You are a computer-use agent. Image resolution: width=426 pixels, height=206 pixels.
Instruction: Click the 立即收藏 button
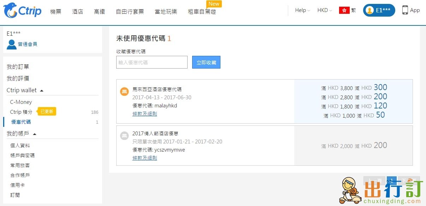coord(206,62)
